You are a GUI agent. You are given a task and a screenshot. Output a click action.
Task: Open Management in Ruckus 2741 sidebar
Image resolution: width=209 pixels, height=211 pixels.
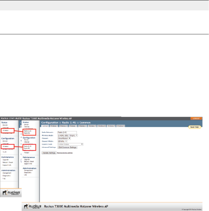(x=7, y=173)
